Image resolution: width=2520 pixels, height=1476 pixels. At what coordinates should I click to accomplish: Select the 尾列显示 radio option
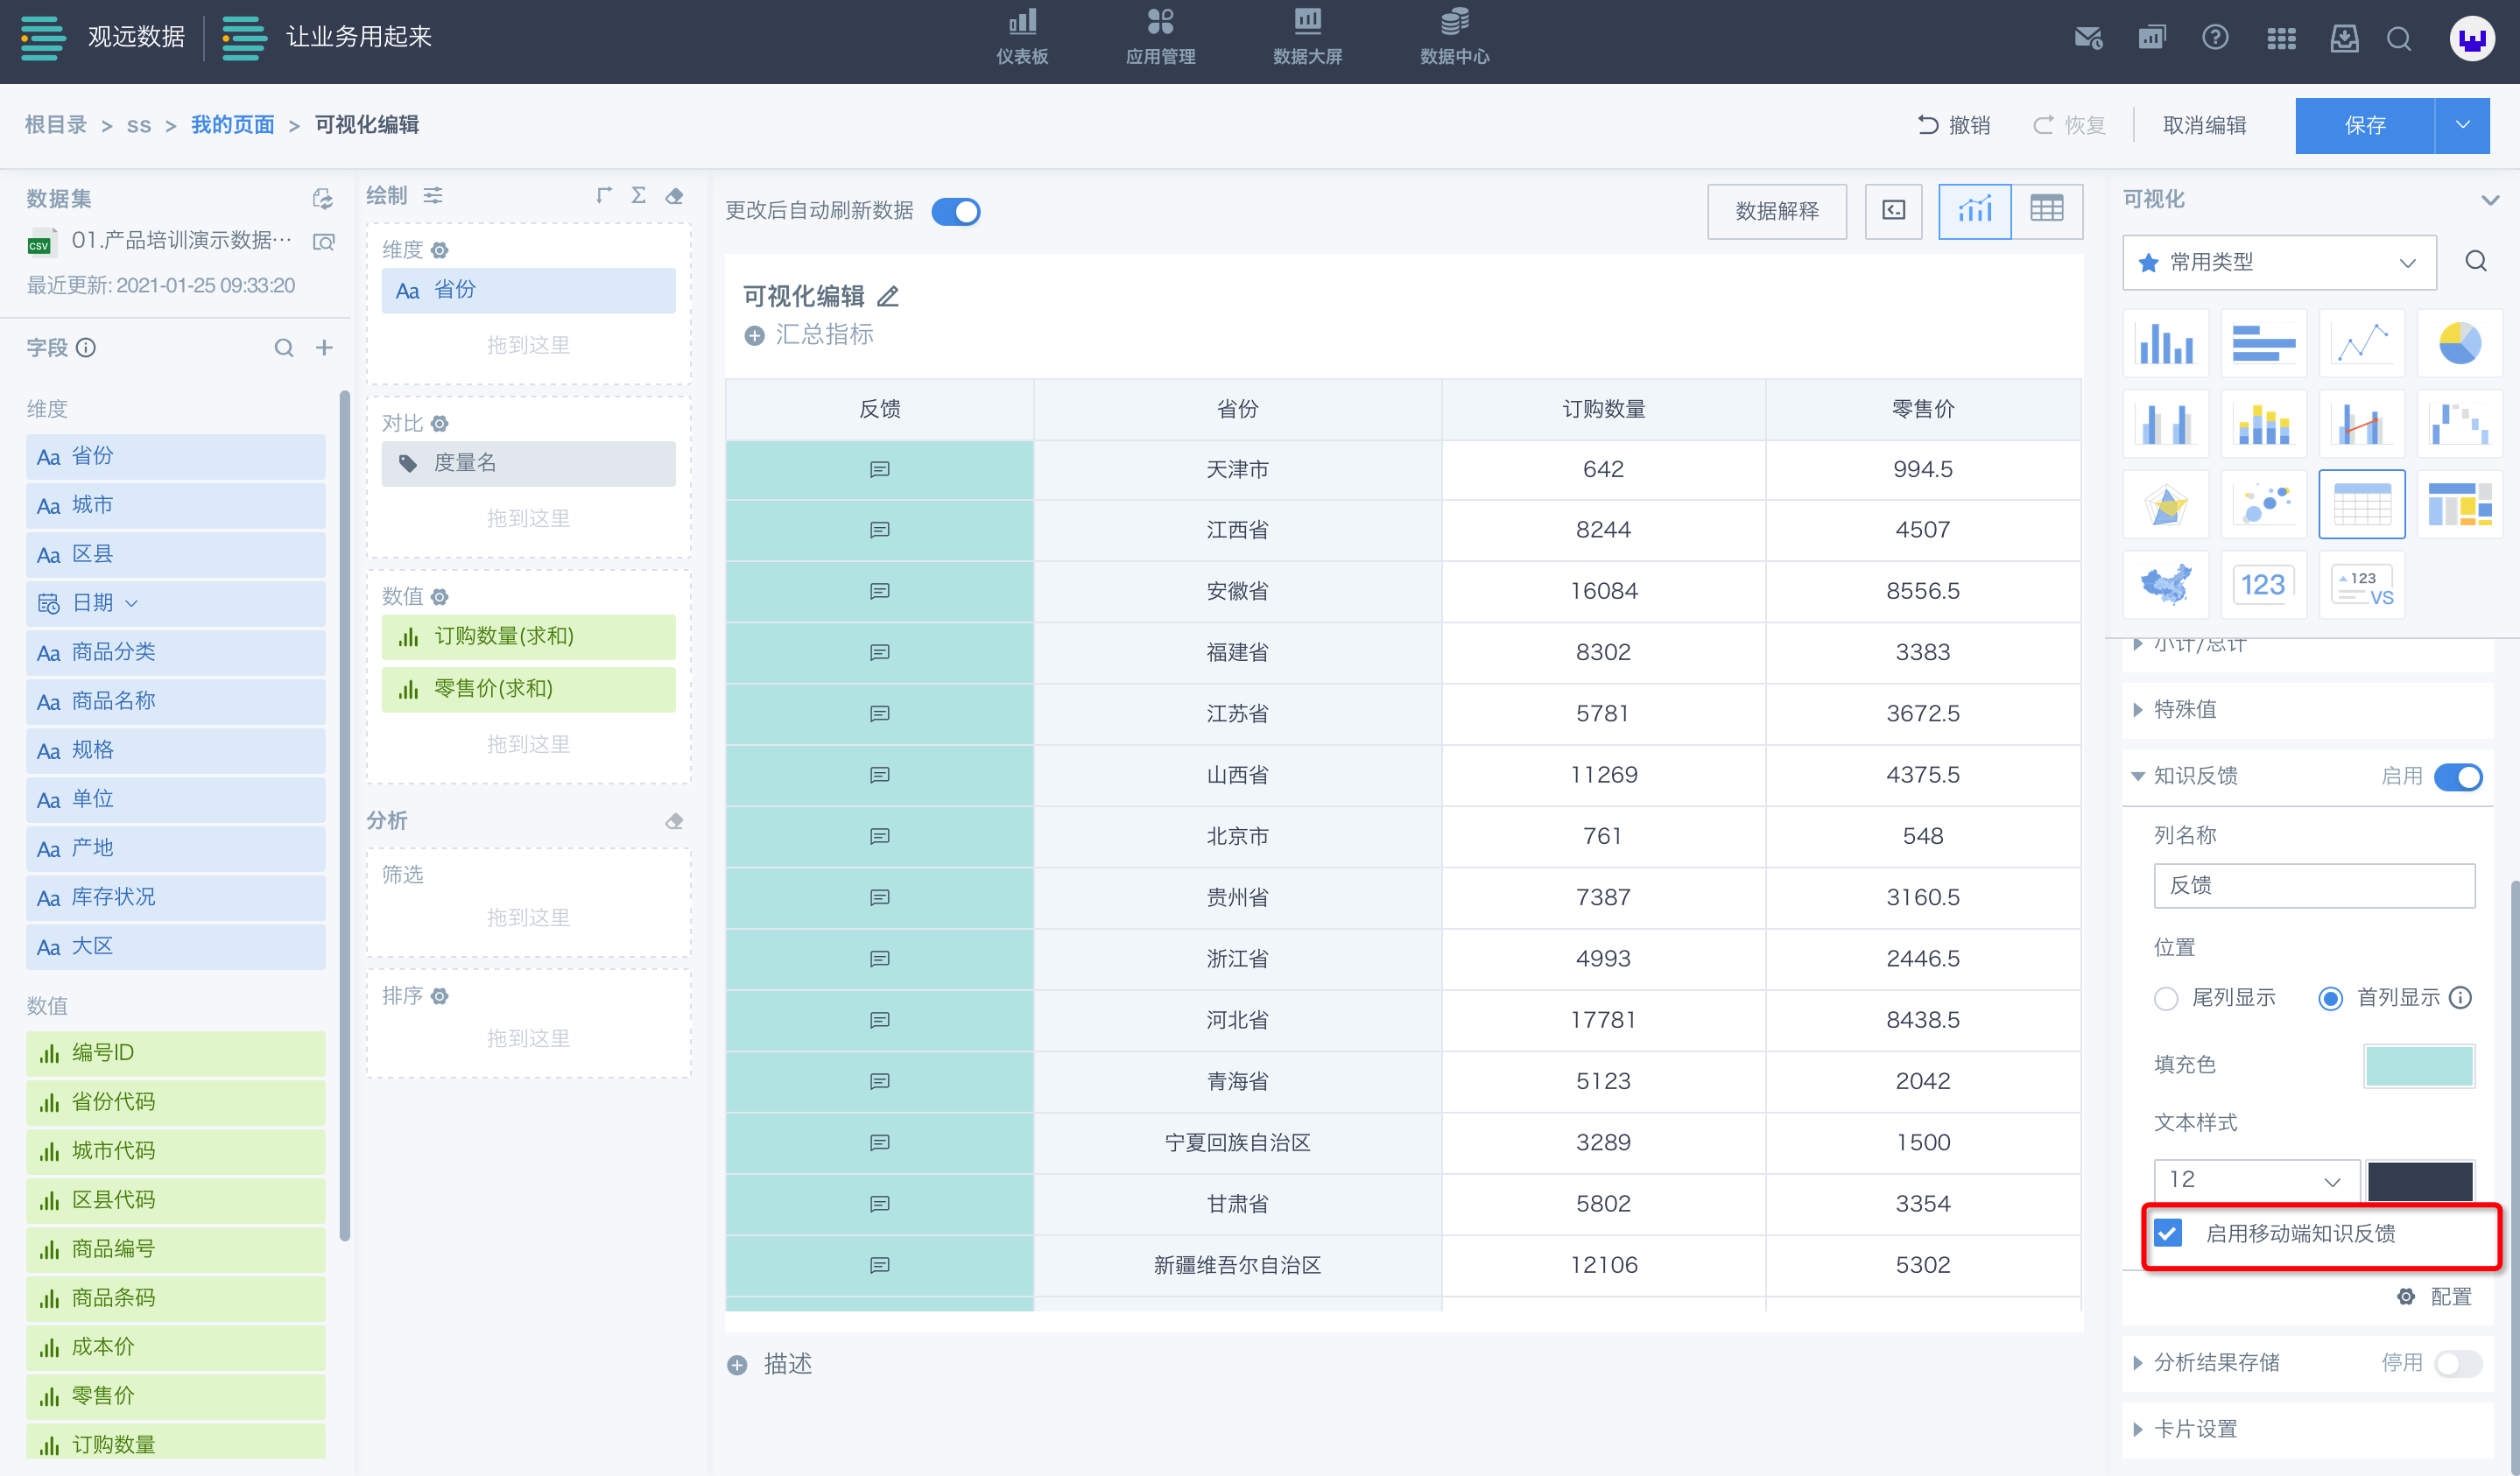point(2166,997)
